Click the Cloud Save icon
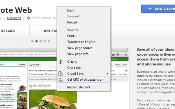This screenshot has height=109, width=175. pyautogui.click(x=61, y=74)
